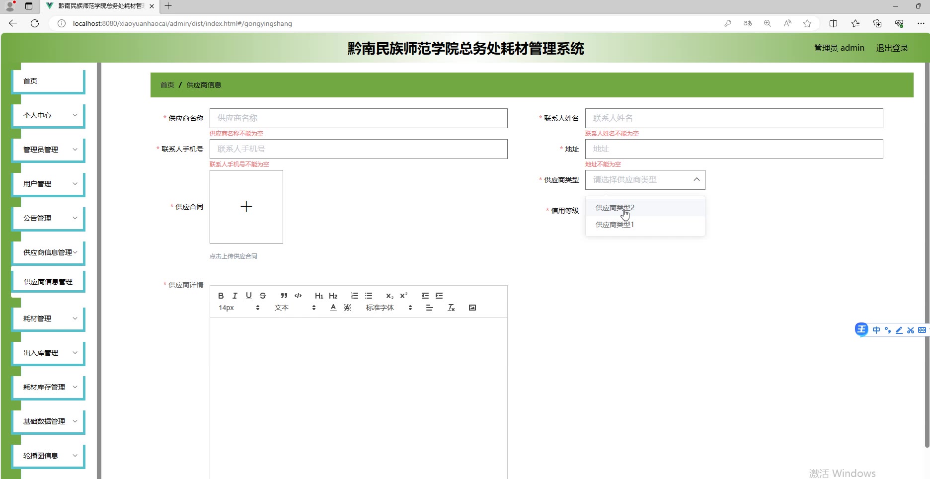Insert a code block in the editor

(298, 296)
